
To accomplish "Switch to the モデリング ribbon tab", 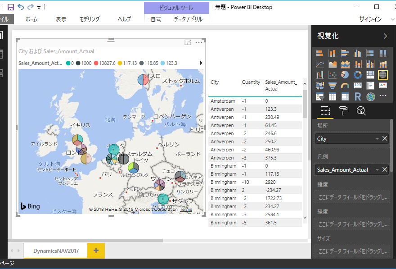I will click(90, 19).
